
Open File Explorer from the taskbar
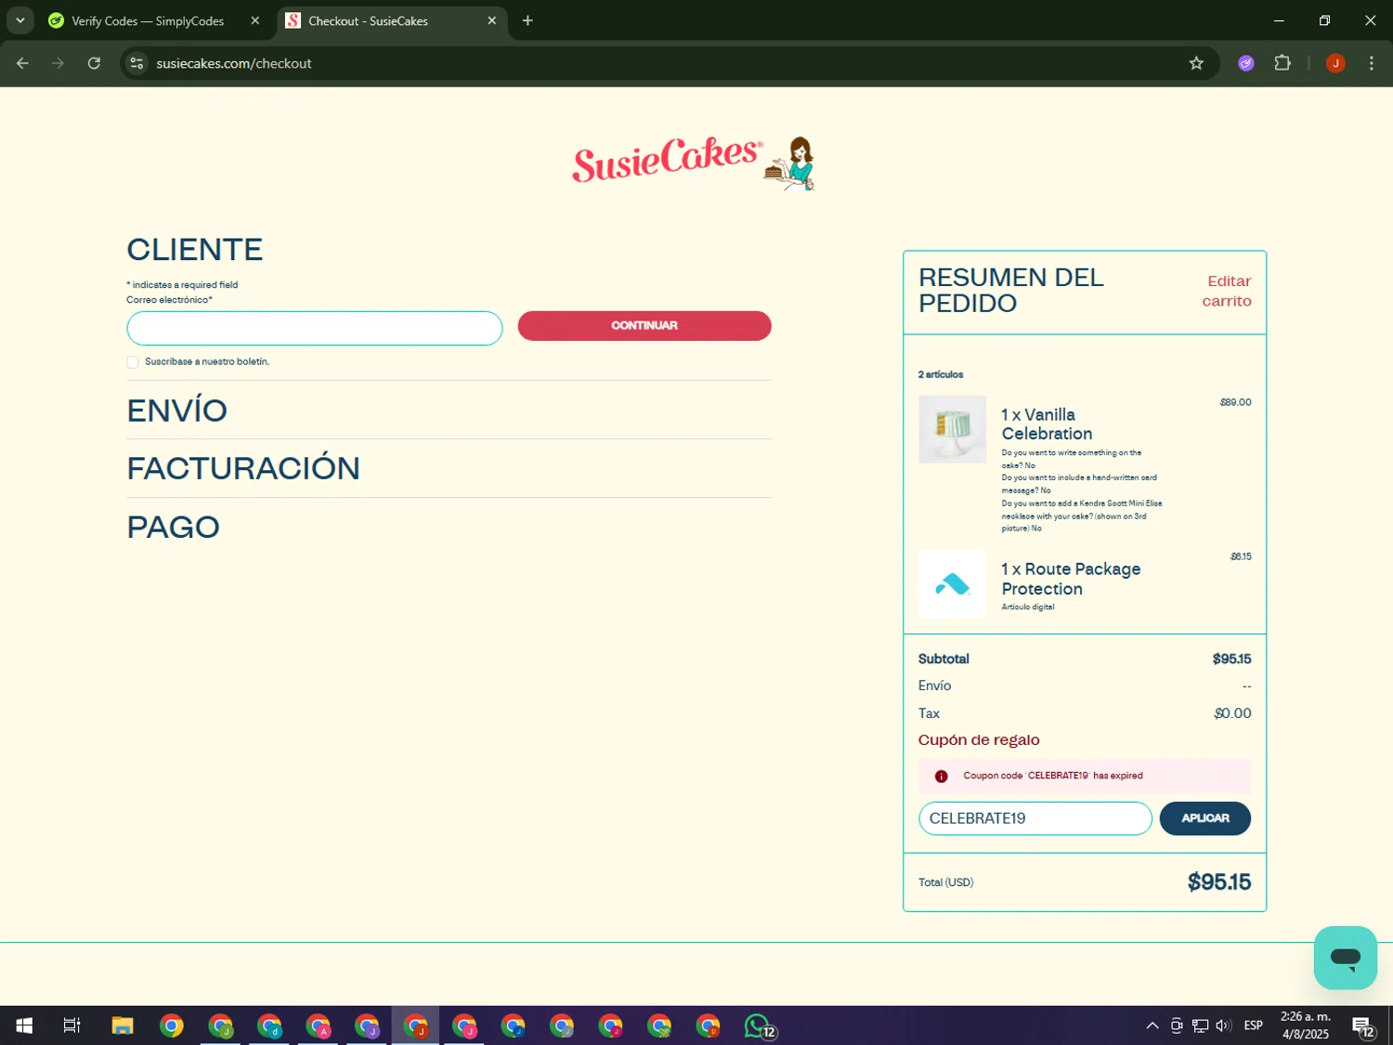(123, 1025)
